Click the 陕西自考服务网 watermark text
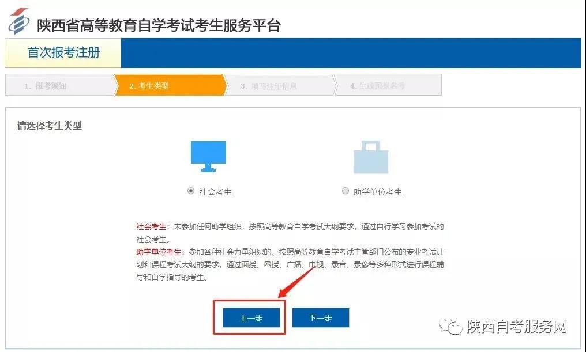Screen dimensions: 586x352 (x=517, y=327)
